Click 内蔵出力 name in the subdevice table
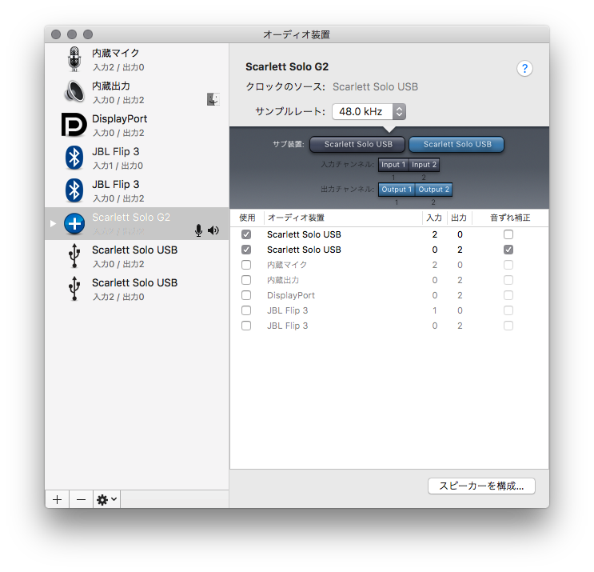 click(x=283, y=280)
